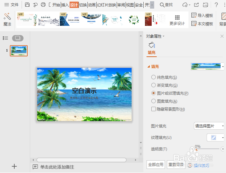Decrease transparency with minus button

coord(192,149)
